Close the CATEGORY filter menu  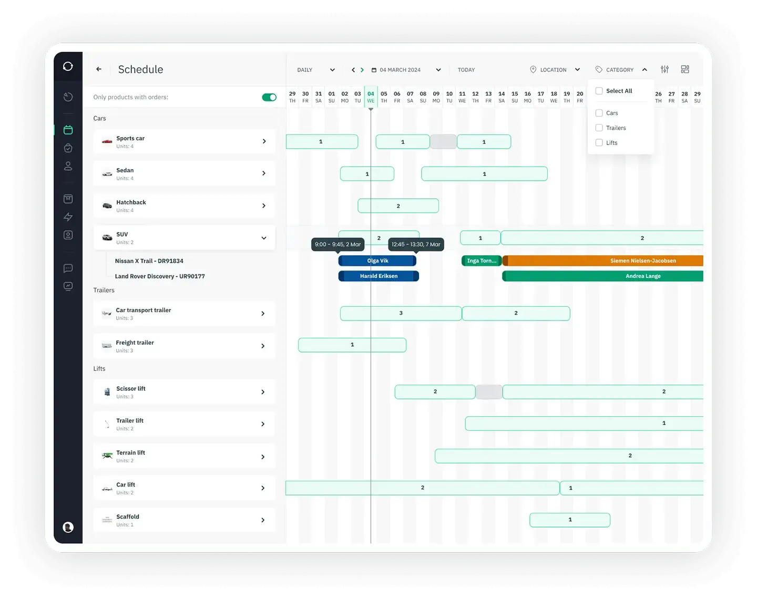pyautogui.click(x=621, y=69)
